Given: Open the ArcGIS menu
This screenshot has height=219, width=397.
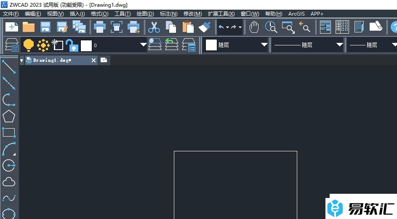Looking at the screenshot, I should (296, 13).
